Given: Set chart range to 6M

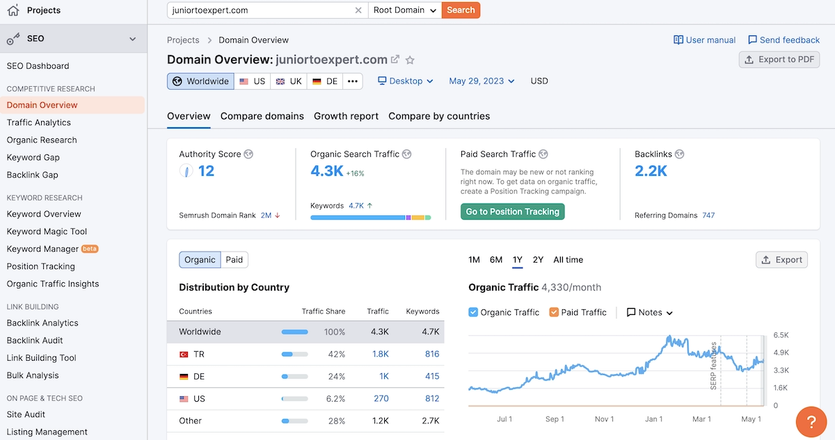Looking at the screenshot, I should click(x=496, y=260).
